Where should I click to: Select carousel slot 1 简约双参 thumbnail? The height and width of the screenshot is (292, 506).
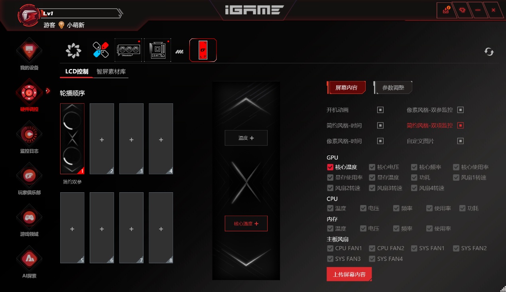(x=72, y=139)
